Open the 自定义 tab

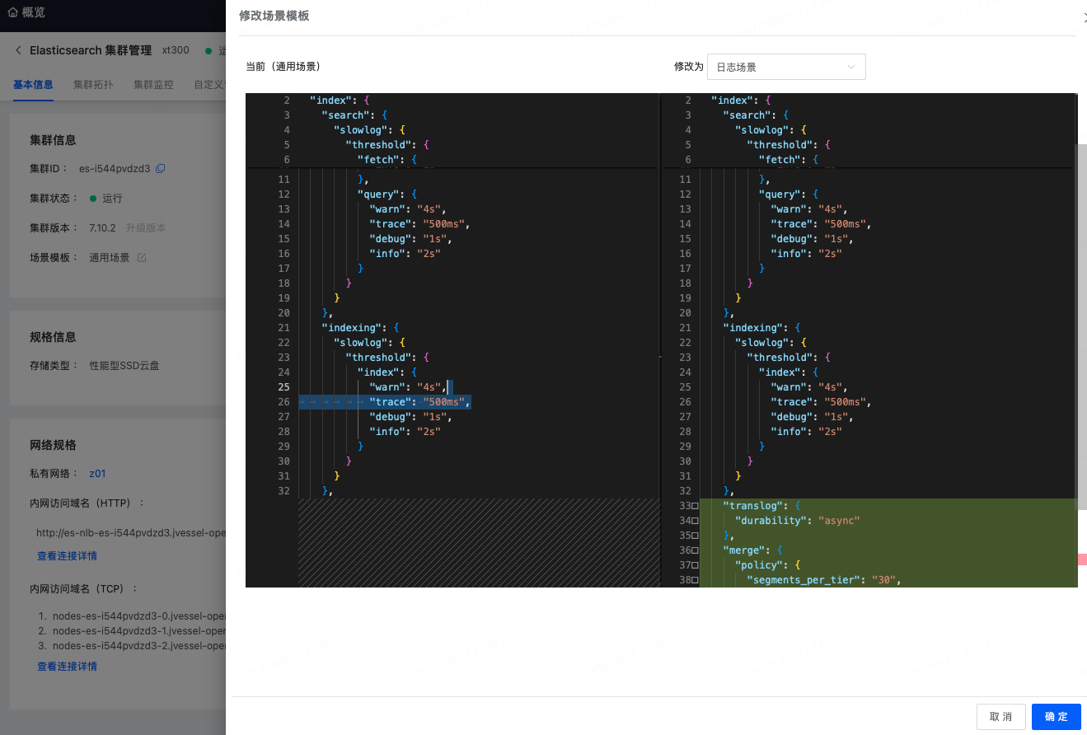pyautogui.click(x=209, y=85)
